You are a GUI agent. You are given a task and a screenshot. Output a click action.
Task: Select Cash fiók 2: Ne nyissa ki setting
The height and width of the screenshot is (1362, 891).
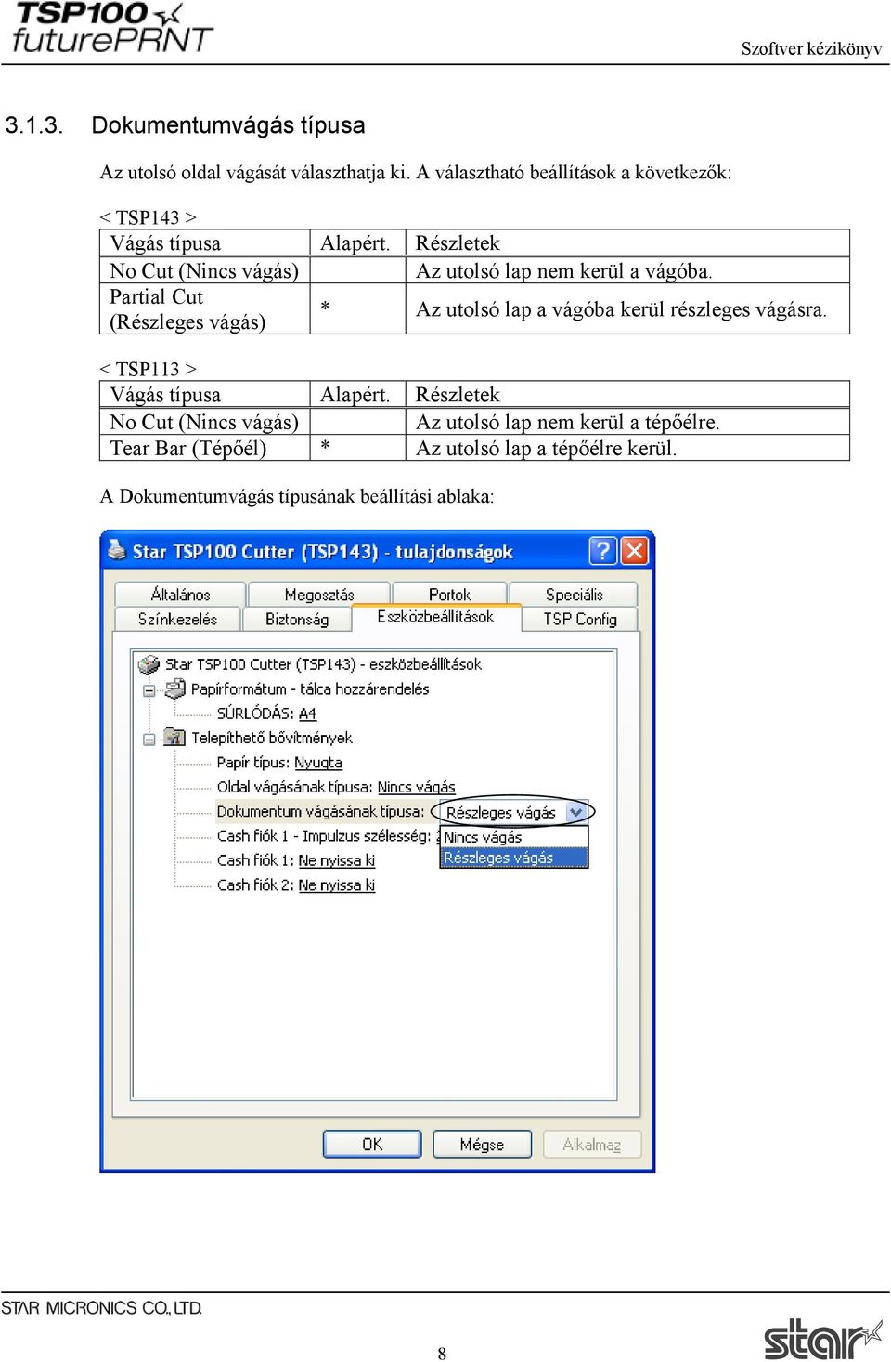(296, 884)
